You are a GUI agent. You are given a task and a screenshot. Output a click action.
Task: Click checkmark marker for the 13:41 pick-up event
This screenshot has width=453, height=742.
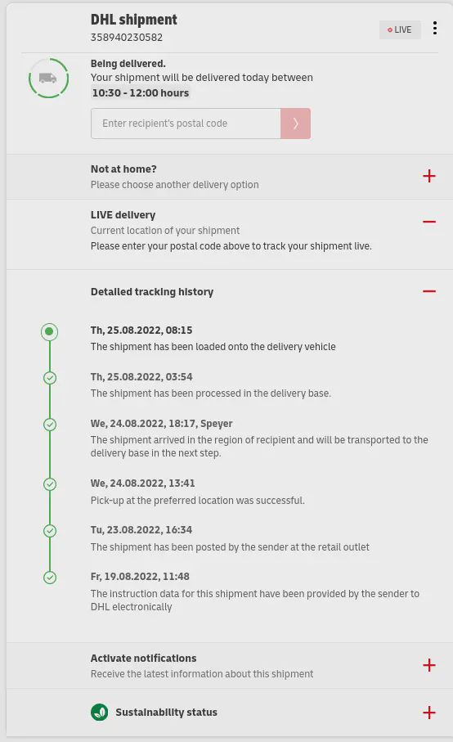pos(50,484)
